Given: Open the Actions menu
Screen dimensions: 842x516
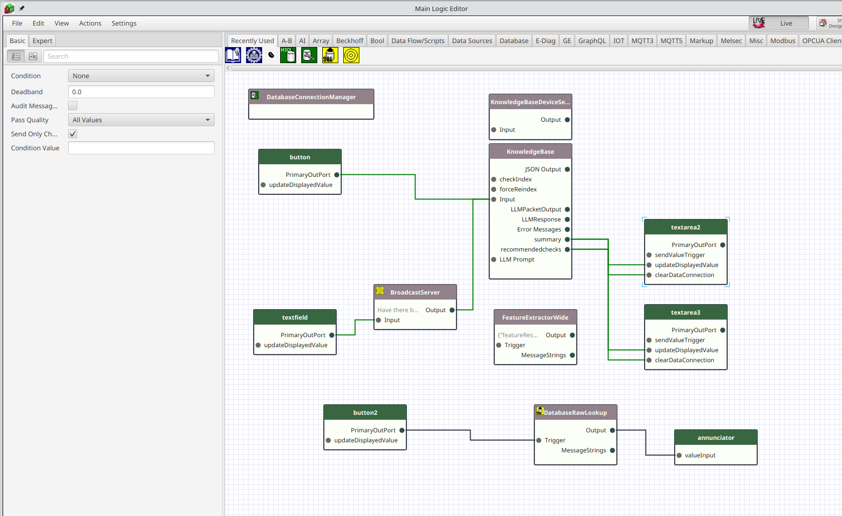Looking at the screenshot, I should [90, 23].
